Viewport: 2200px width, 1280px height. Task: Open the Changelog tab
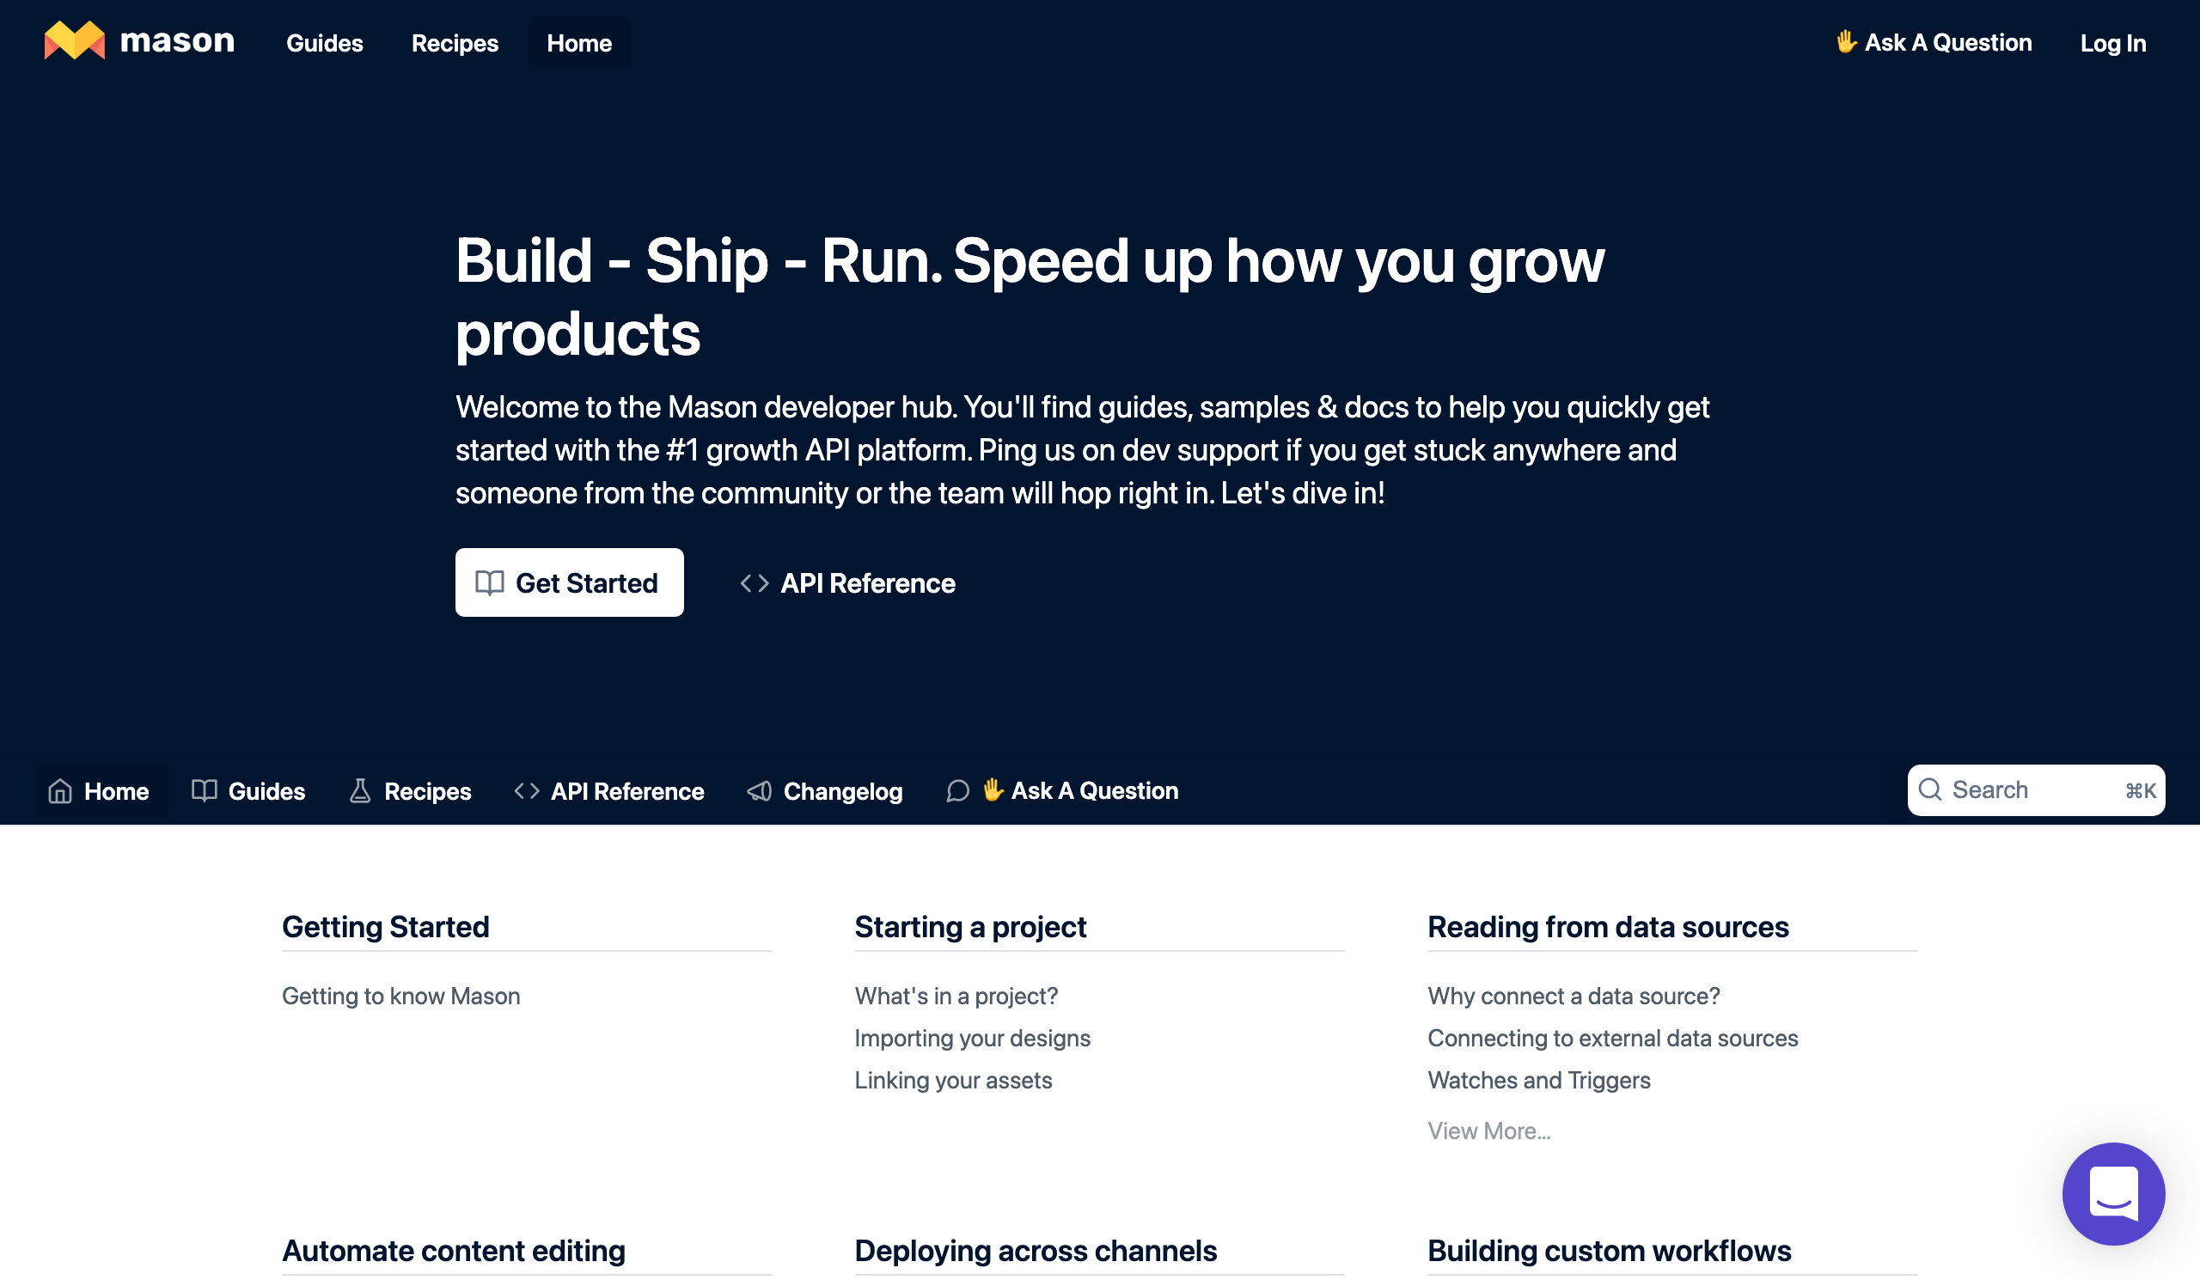825,790
